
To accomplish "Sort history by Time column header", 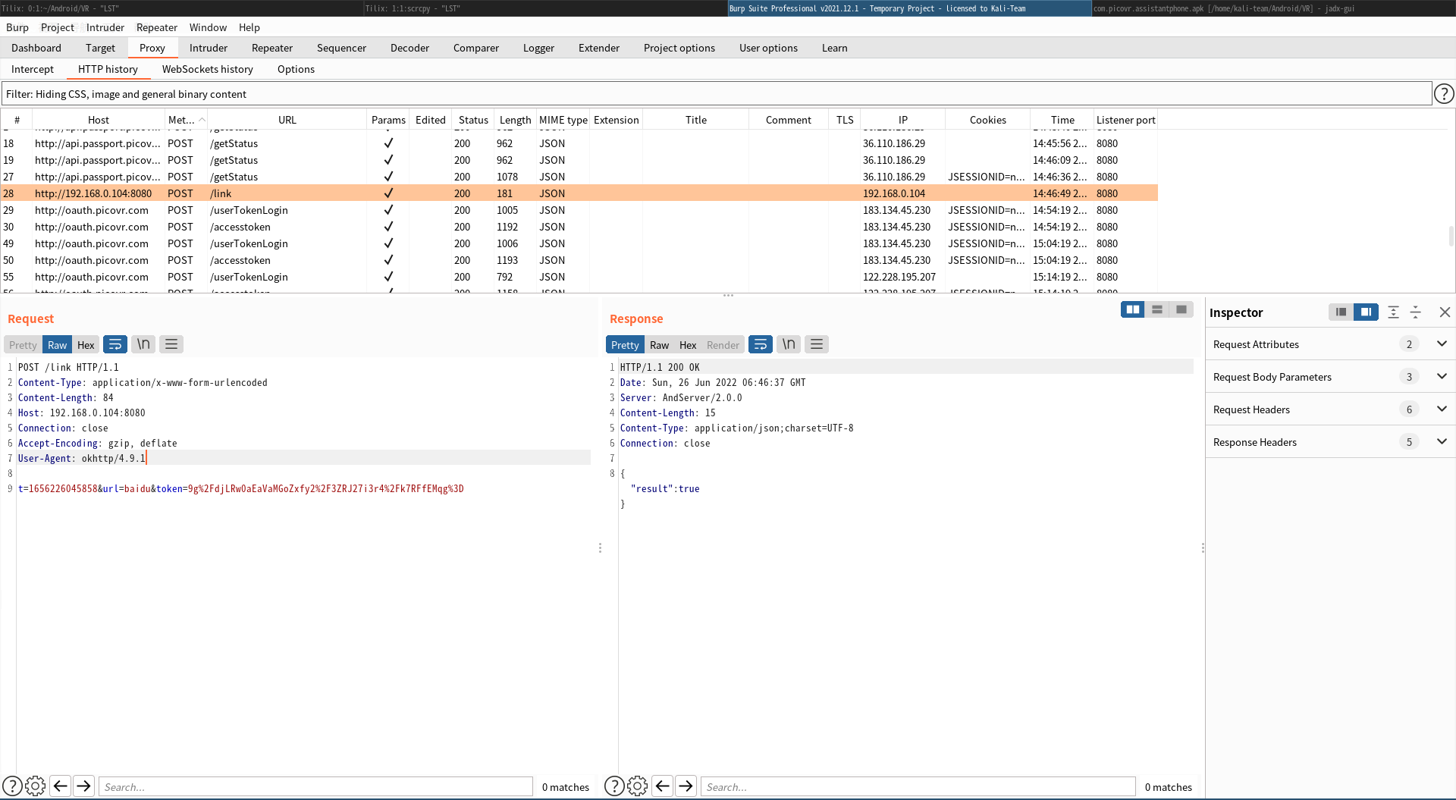I will pos(1062,120).
